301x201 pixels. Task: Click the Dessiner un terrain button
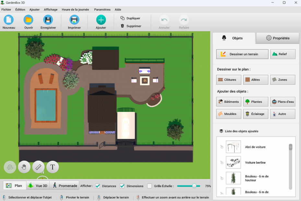pyautogui.click(x=242, y=54)
